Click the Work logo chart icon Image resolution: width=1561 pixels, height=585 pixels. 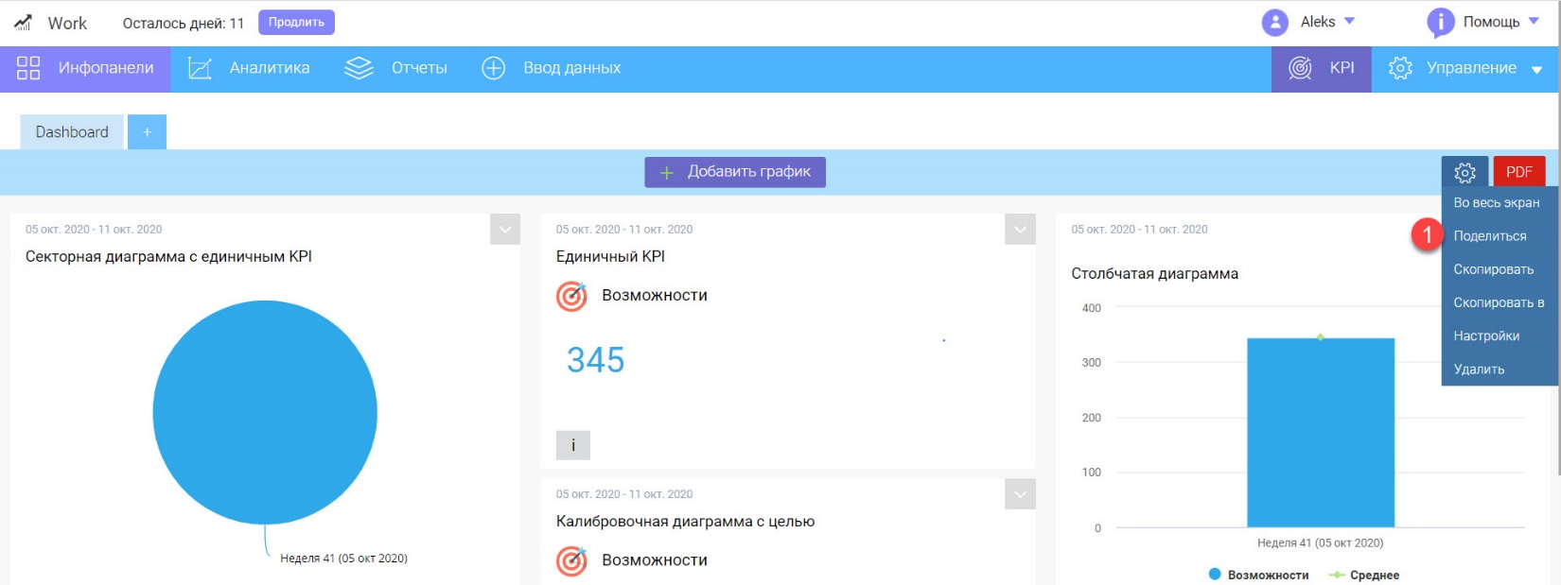[x=23, y=23]
